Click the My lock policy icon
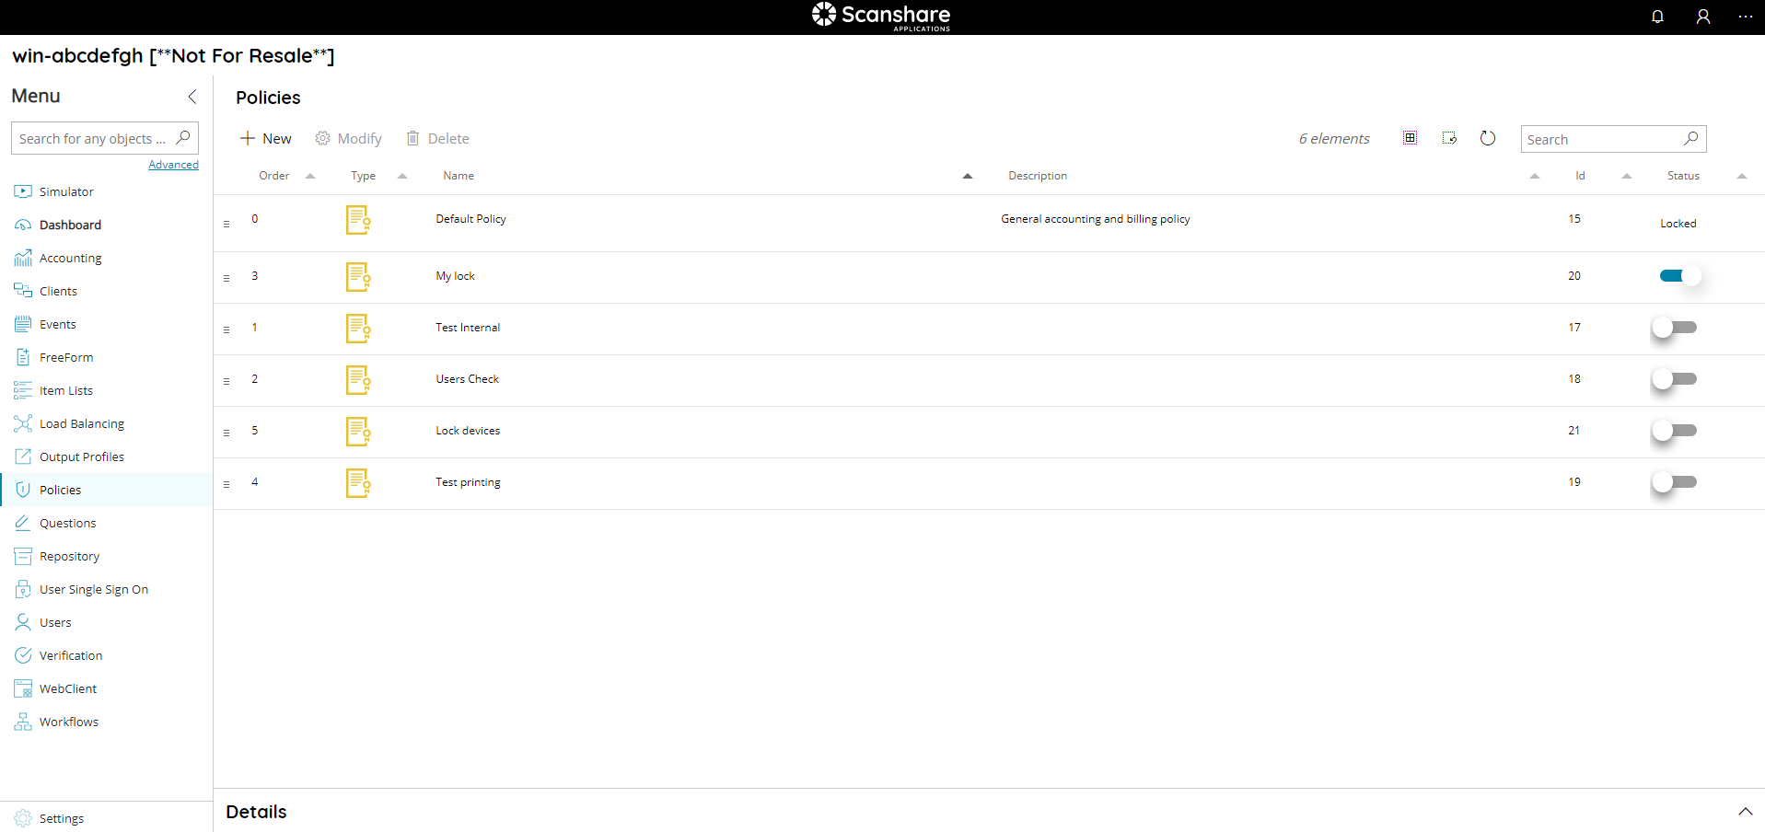Image resolution: width=1765 pixels, height=832 pixels. 358,277
